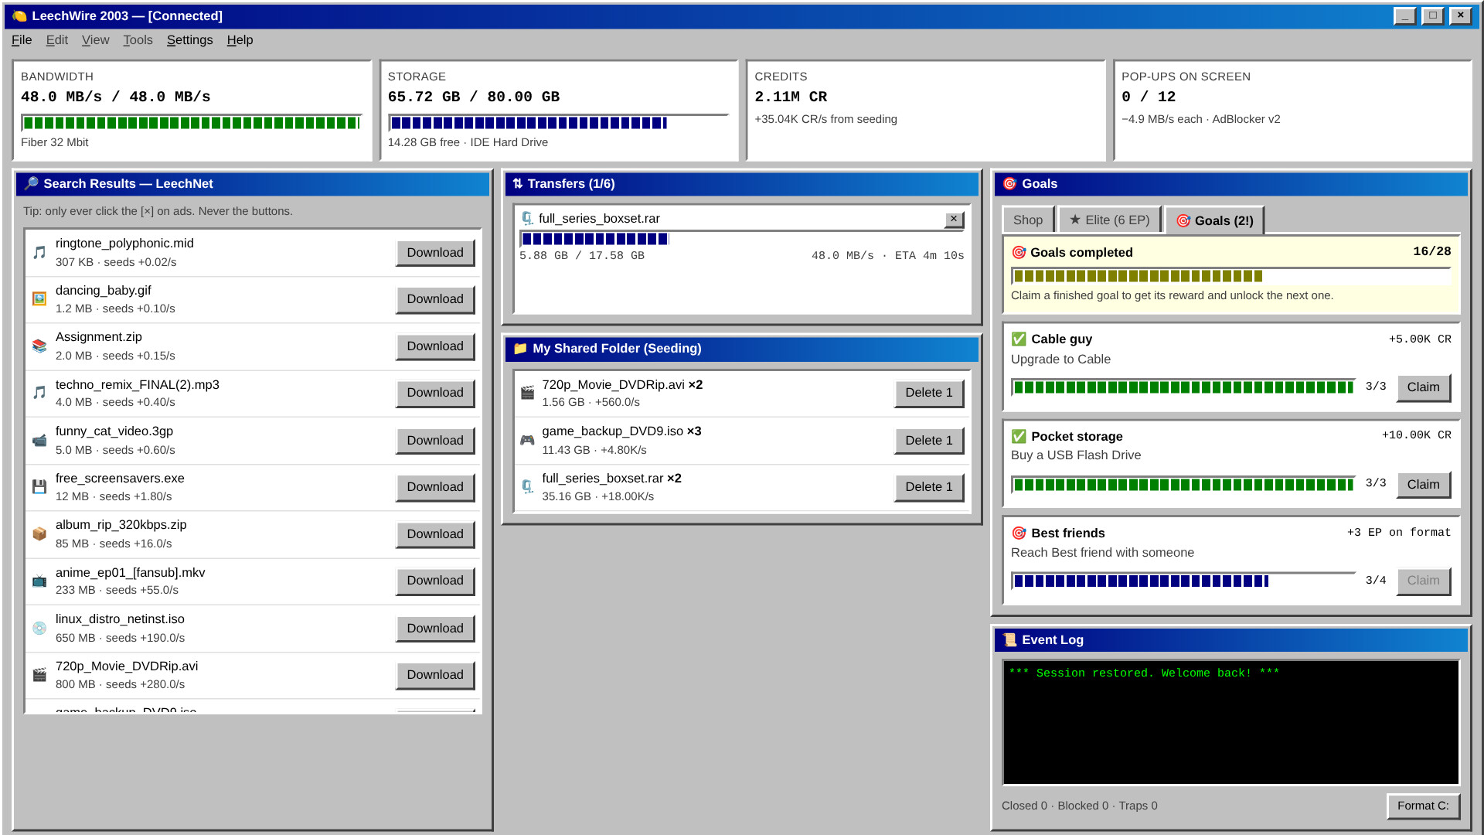Image resolution: width=1484 pixels, height=835 pixels.
Task: Delete one copy of game_backup_DVD9.iso
Action: pyautogui.click(x=929, y=441)
